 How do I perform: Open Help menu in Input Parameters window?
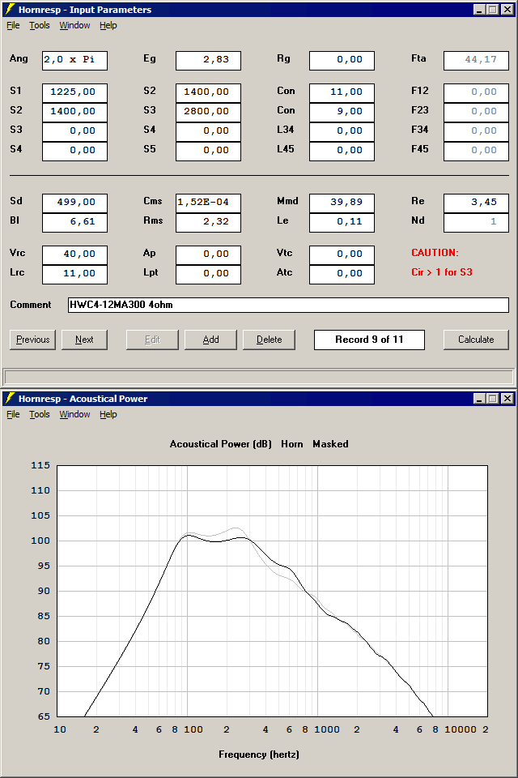[108, 25]
